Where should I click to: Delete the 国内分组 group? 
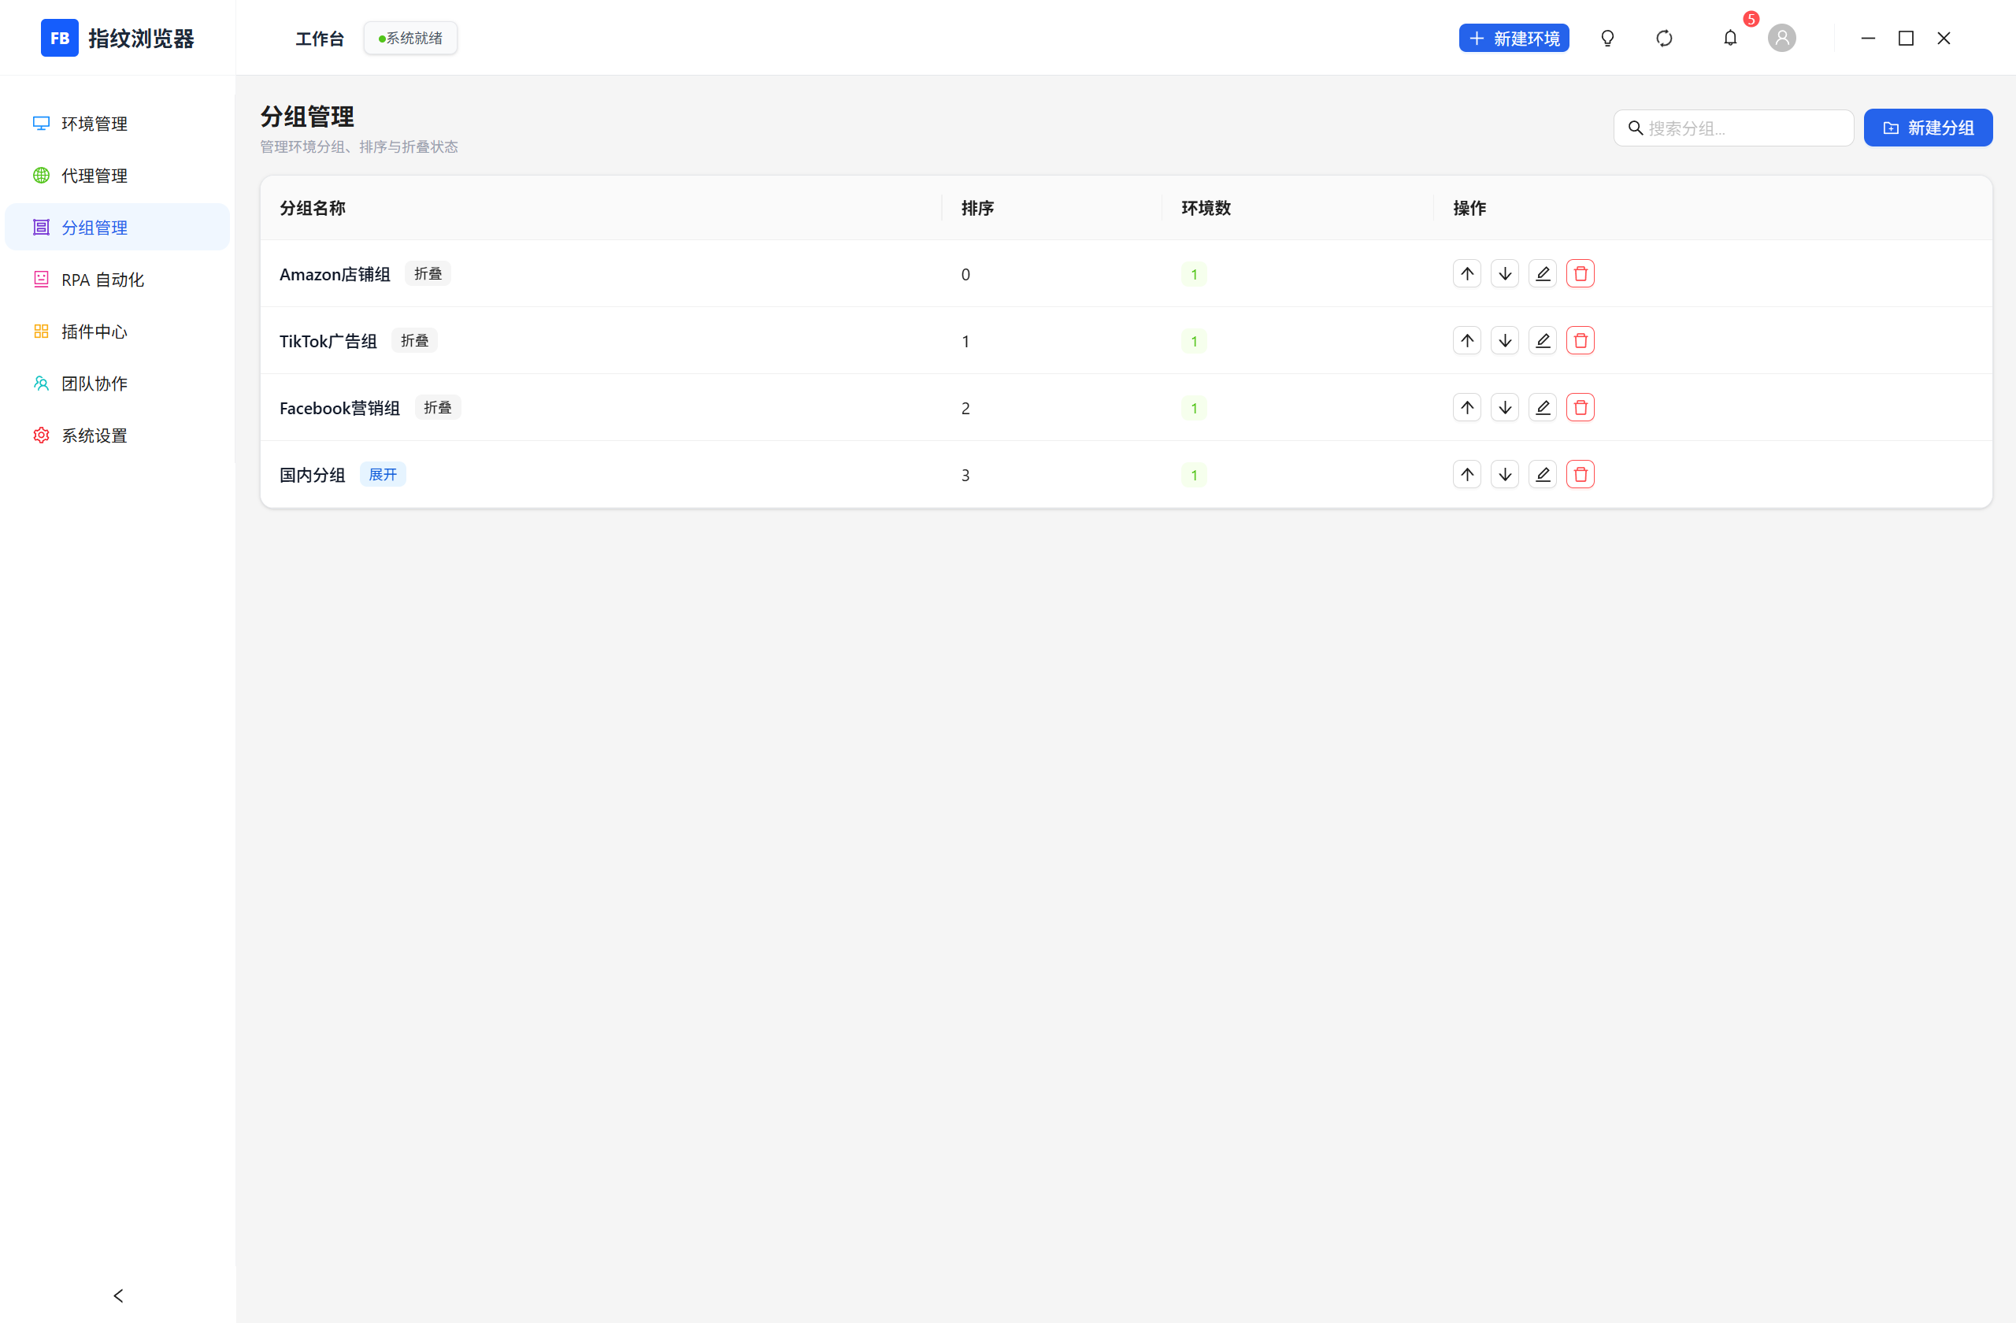(1581, 474)
